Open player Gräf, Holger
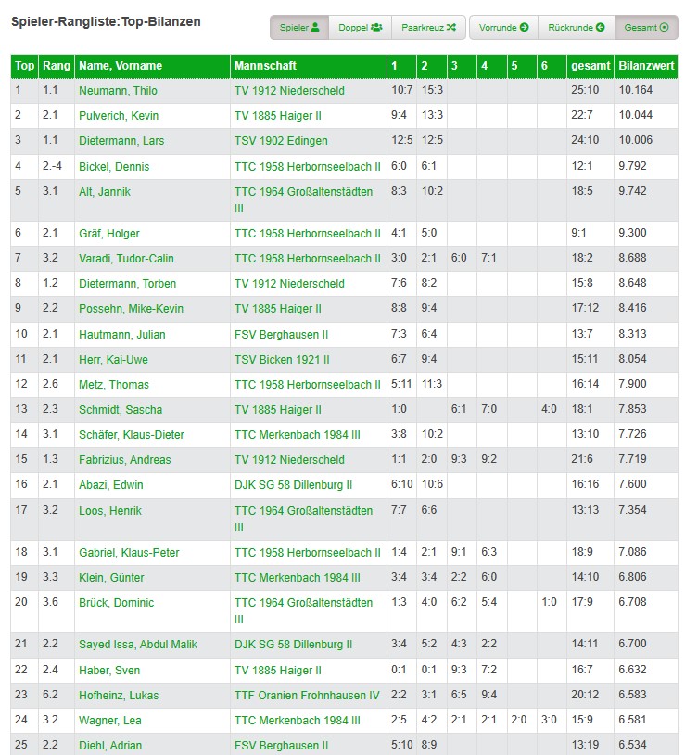685x755 pixels. pyautogui.click(x=109, y=234)
